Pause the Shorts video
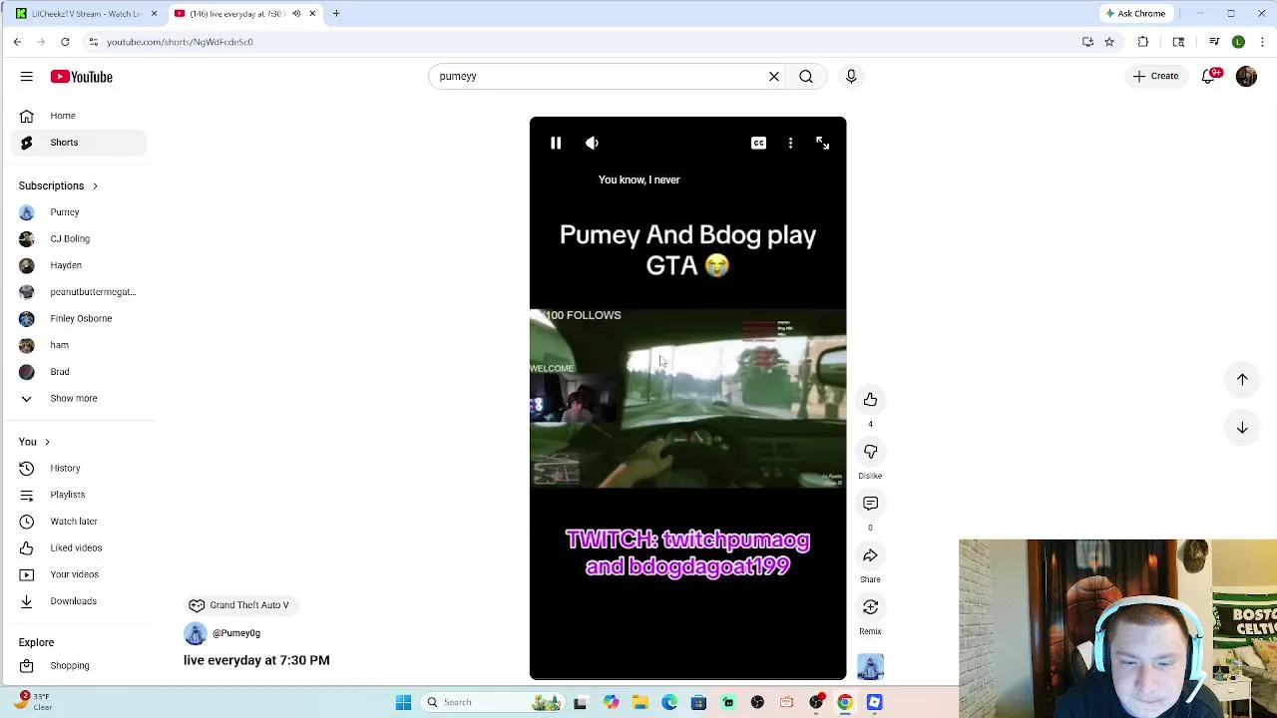 (556, 143)
